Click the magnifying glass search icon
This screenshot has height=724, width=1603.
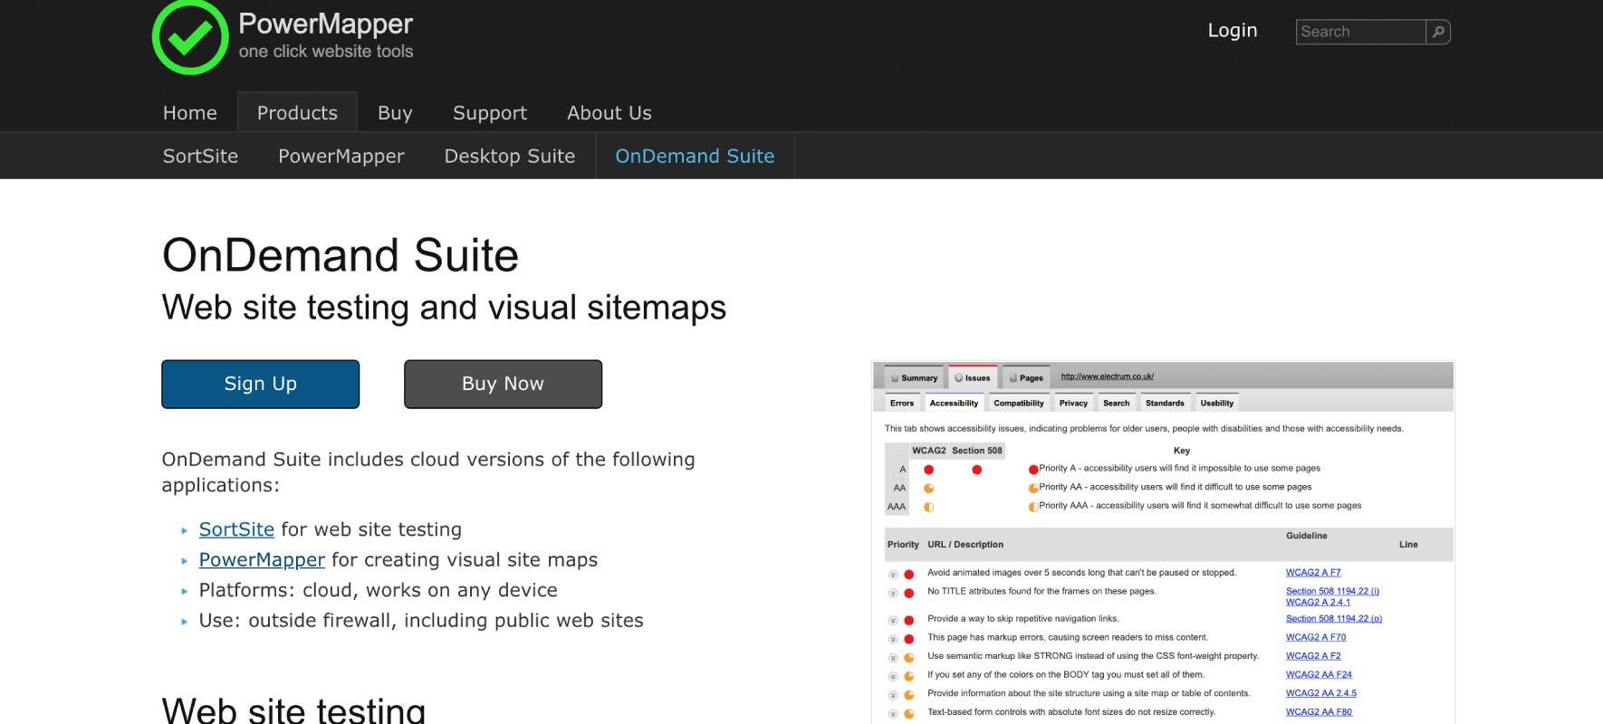pyautogui.click(x=1440, y=32)
